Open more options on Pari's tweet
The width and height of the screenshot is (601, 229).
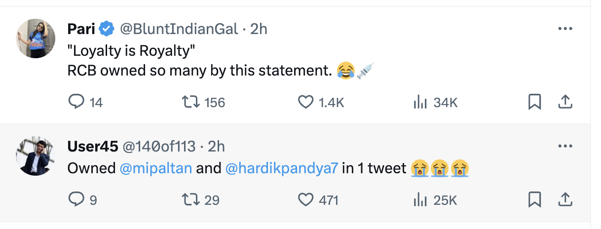[x=564, y=29]
